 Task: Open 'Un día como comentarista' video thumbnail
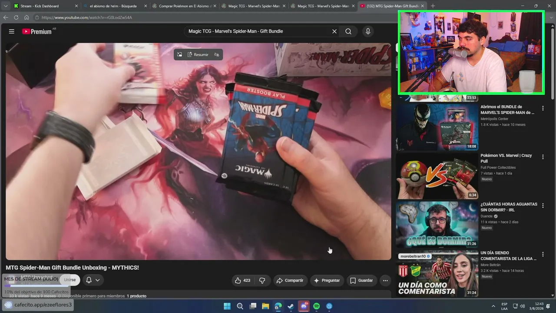[437, 274]
